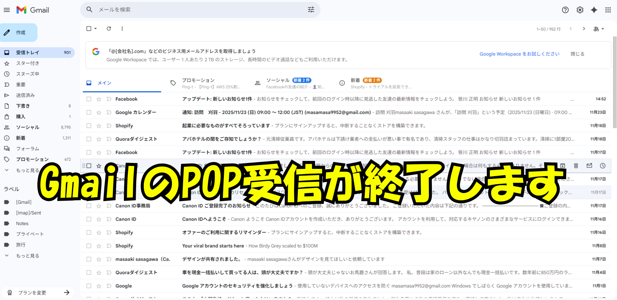Viewport: 617px width, 300px height.
Task: Click the Compose (作成) button
Action: tap(19, 32)
